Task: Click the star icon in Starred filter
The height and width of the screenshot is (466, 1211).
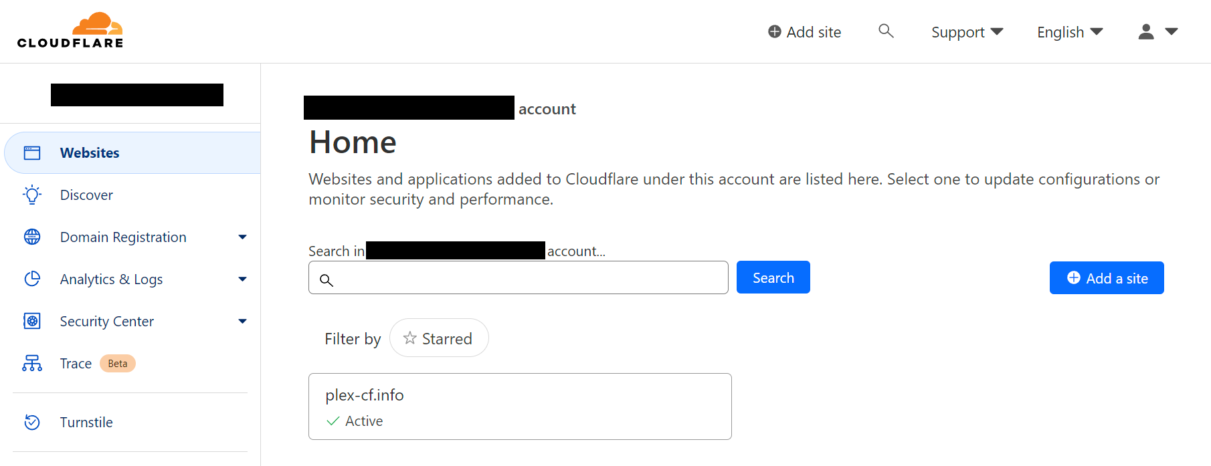Action: pos(409,338)
